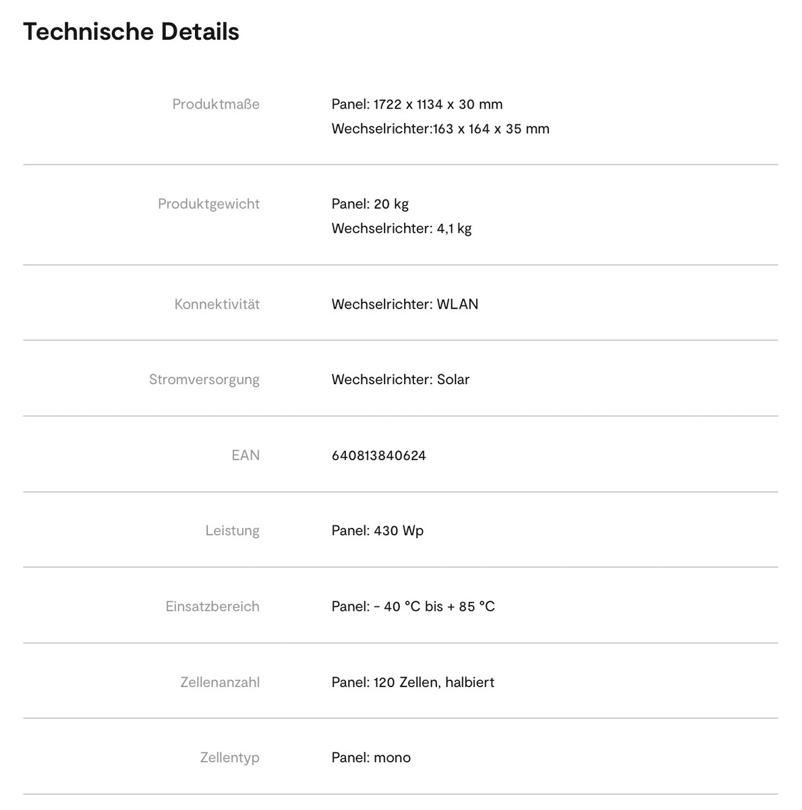
Task: Click the panel dimensions 1722 x 1134 x 30 mm
Action: (417, 104)
